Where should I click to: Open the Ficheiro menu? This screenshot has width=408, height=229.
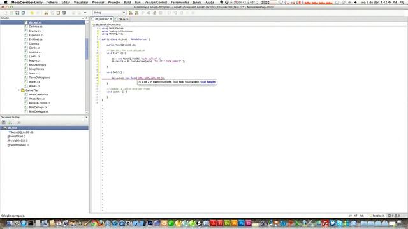(x=52, y=2)
